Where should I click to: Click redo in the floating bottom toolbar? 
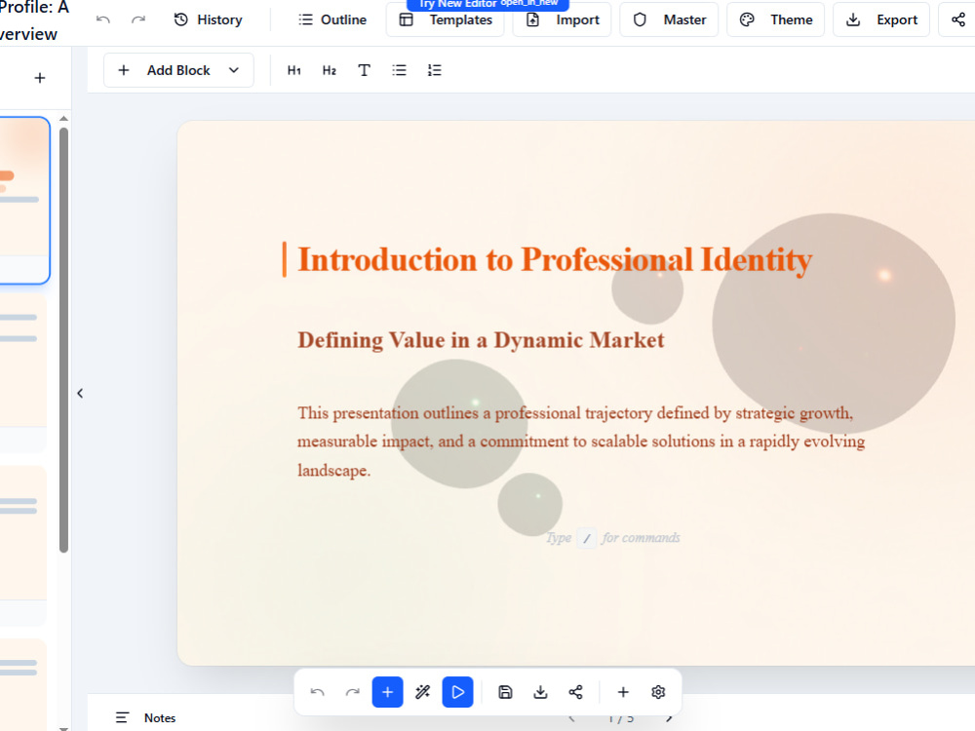[353, 692]
